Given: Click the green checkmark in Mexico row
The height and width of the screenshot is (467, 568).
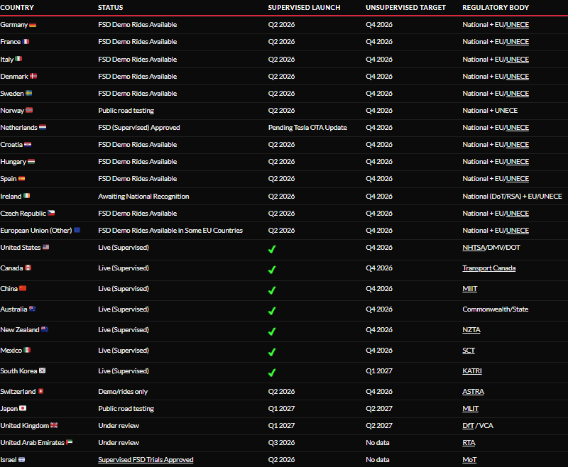Looking at the screenshot, I should tap(272, 352).
